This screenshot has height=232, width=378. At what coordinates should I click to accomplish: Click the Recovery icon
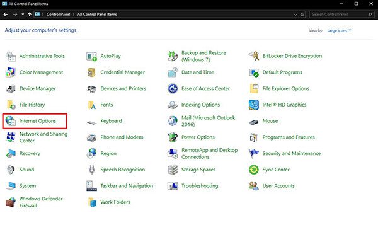point(11,154)
